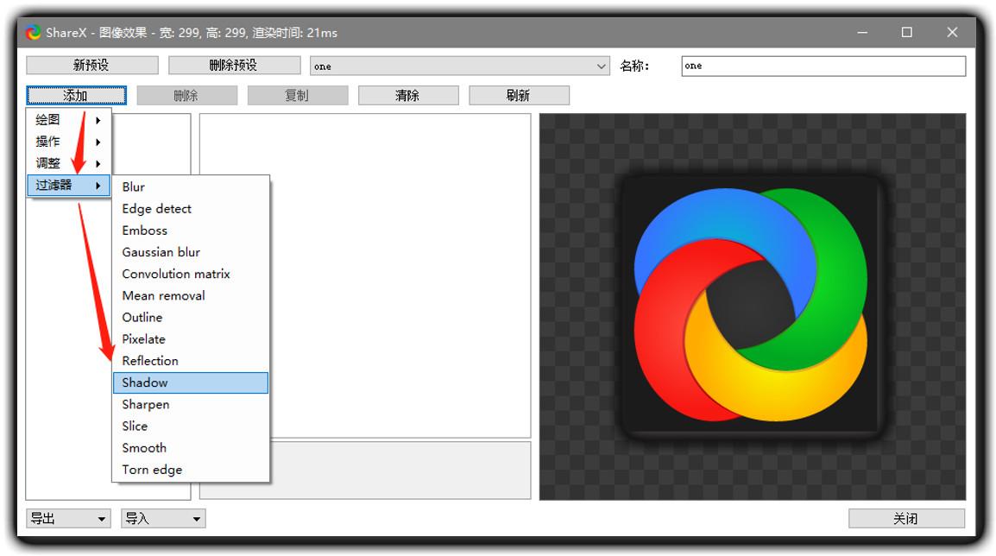Select the Shadow filter
996x556 pixels.
[191, 382]
